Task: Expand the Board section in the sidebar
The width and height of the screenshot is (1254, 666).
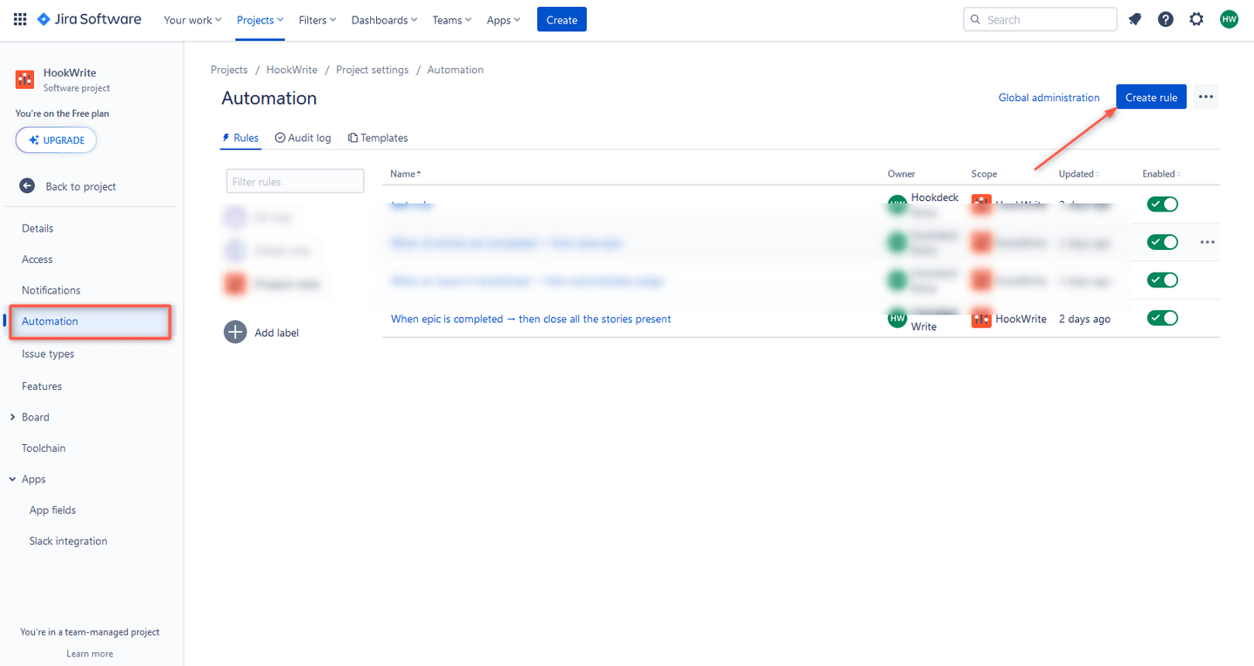Action: 12,416
